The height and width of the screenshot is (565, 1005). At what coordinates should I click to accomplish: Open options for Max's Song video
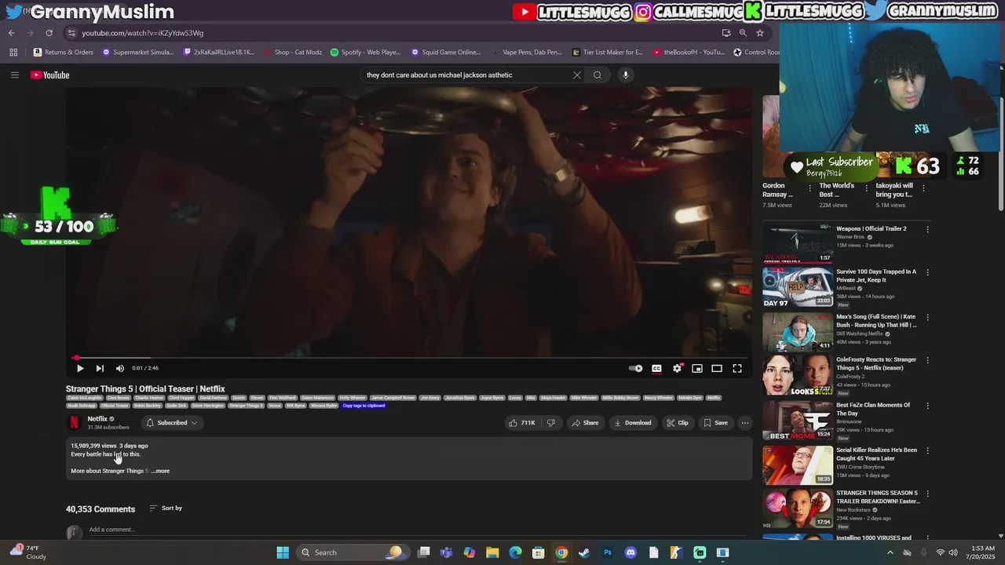pyautogui.click(x=927, y=317)
